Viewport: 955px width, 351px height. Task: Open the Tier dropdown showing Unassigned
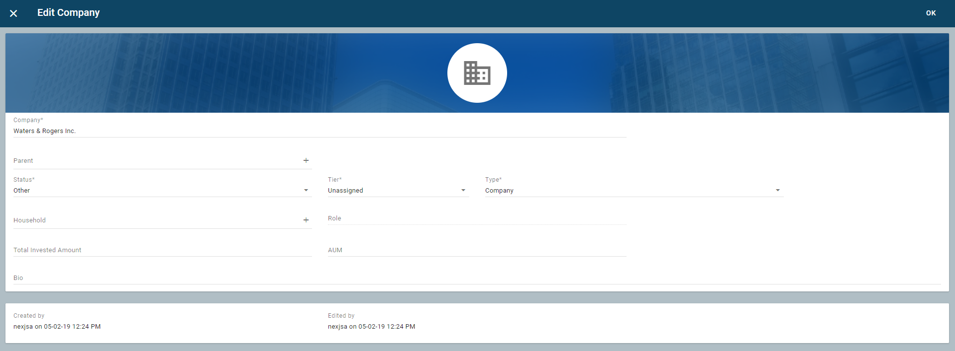pyautogui.click(x=398, y=191)
